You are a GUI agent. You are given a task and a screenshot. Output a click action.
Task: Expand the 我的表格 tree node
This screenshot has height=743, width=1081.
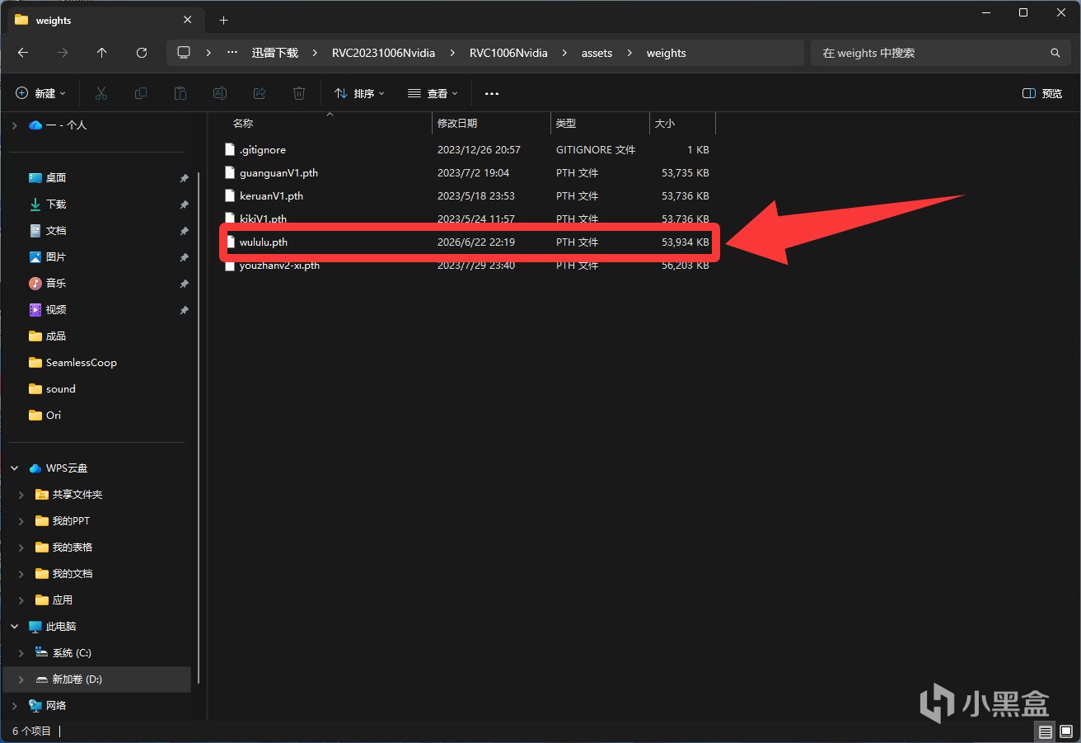[21, 547]
